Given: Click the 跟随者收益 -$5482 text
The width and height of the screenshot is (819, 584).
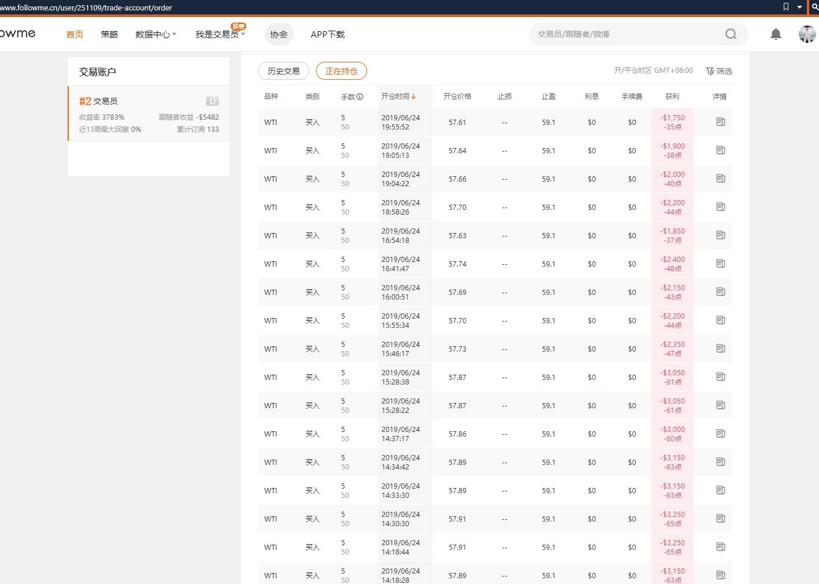Looking at the screenshot, I should (189, 117).
